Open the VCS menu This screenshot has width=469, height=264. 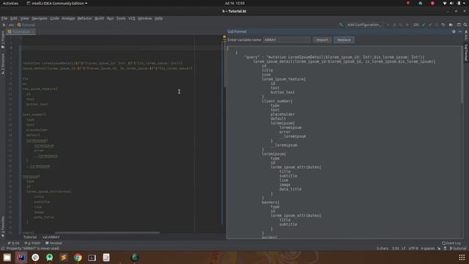coord(132,18)
